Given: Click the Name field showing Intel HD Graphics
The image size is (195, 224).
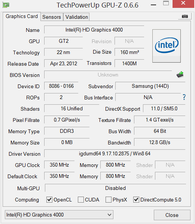Looking at the screenshot, I should [x=94, y=30].
